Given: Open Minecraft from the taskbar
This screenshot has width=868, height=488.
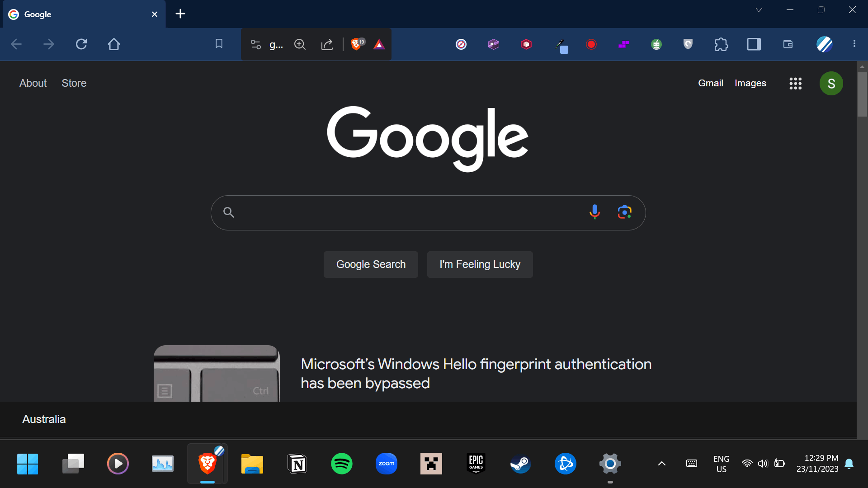Looking at the screenshot, I should point(431,464).
